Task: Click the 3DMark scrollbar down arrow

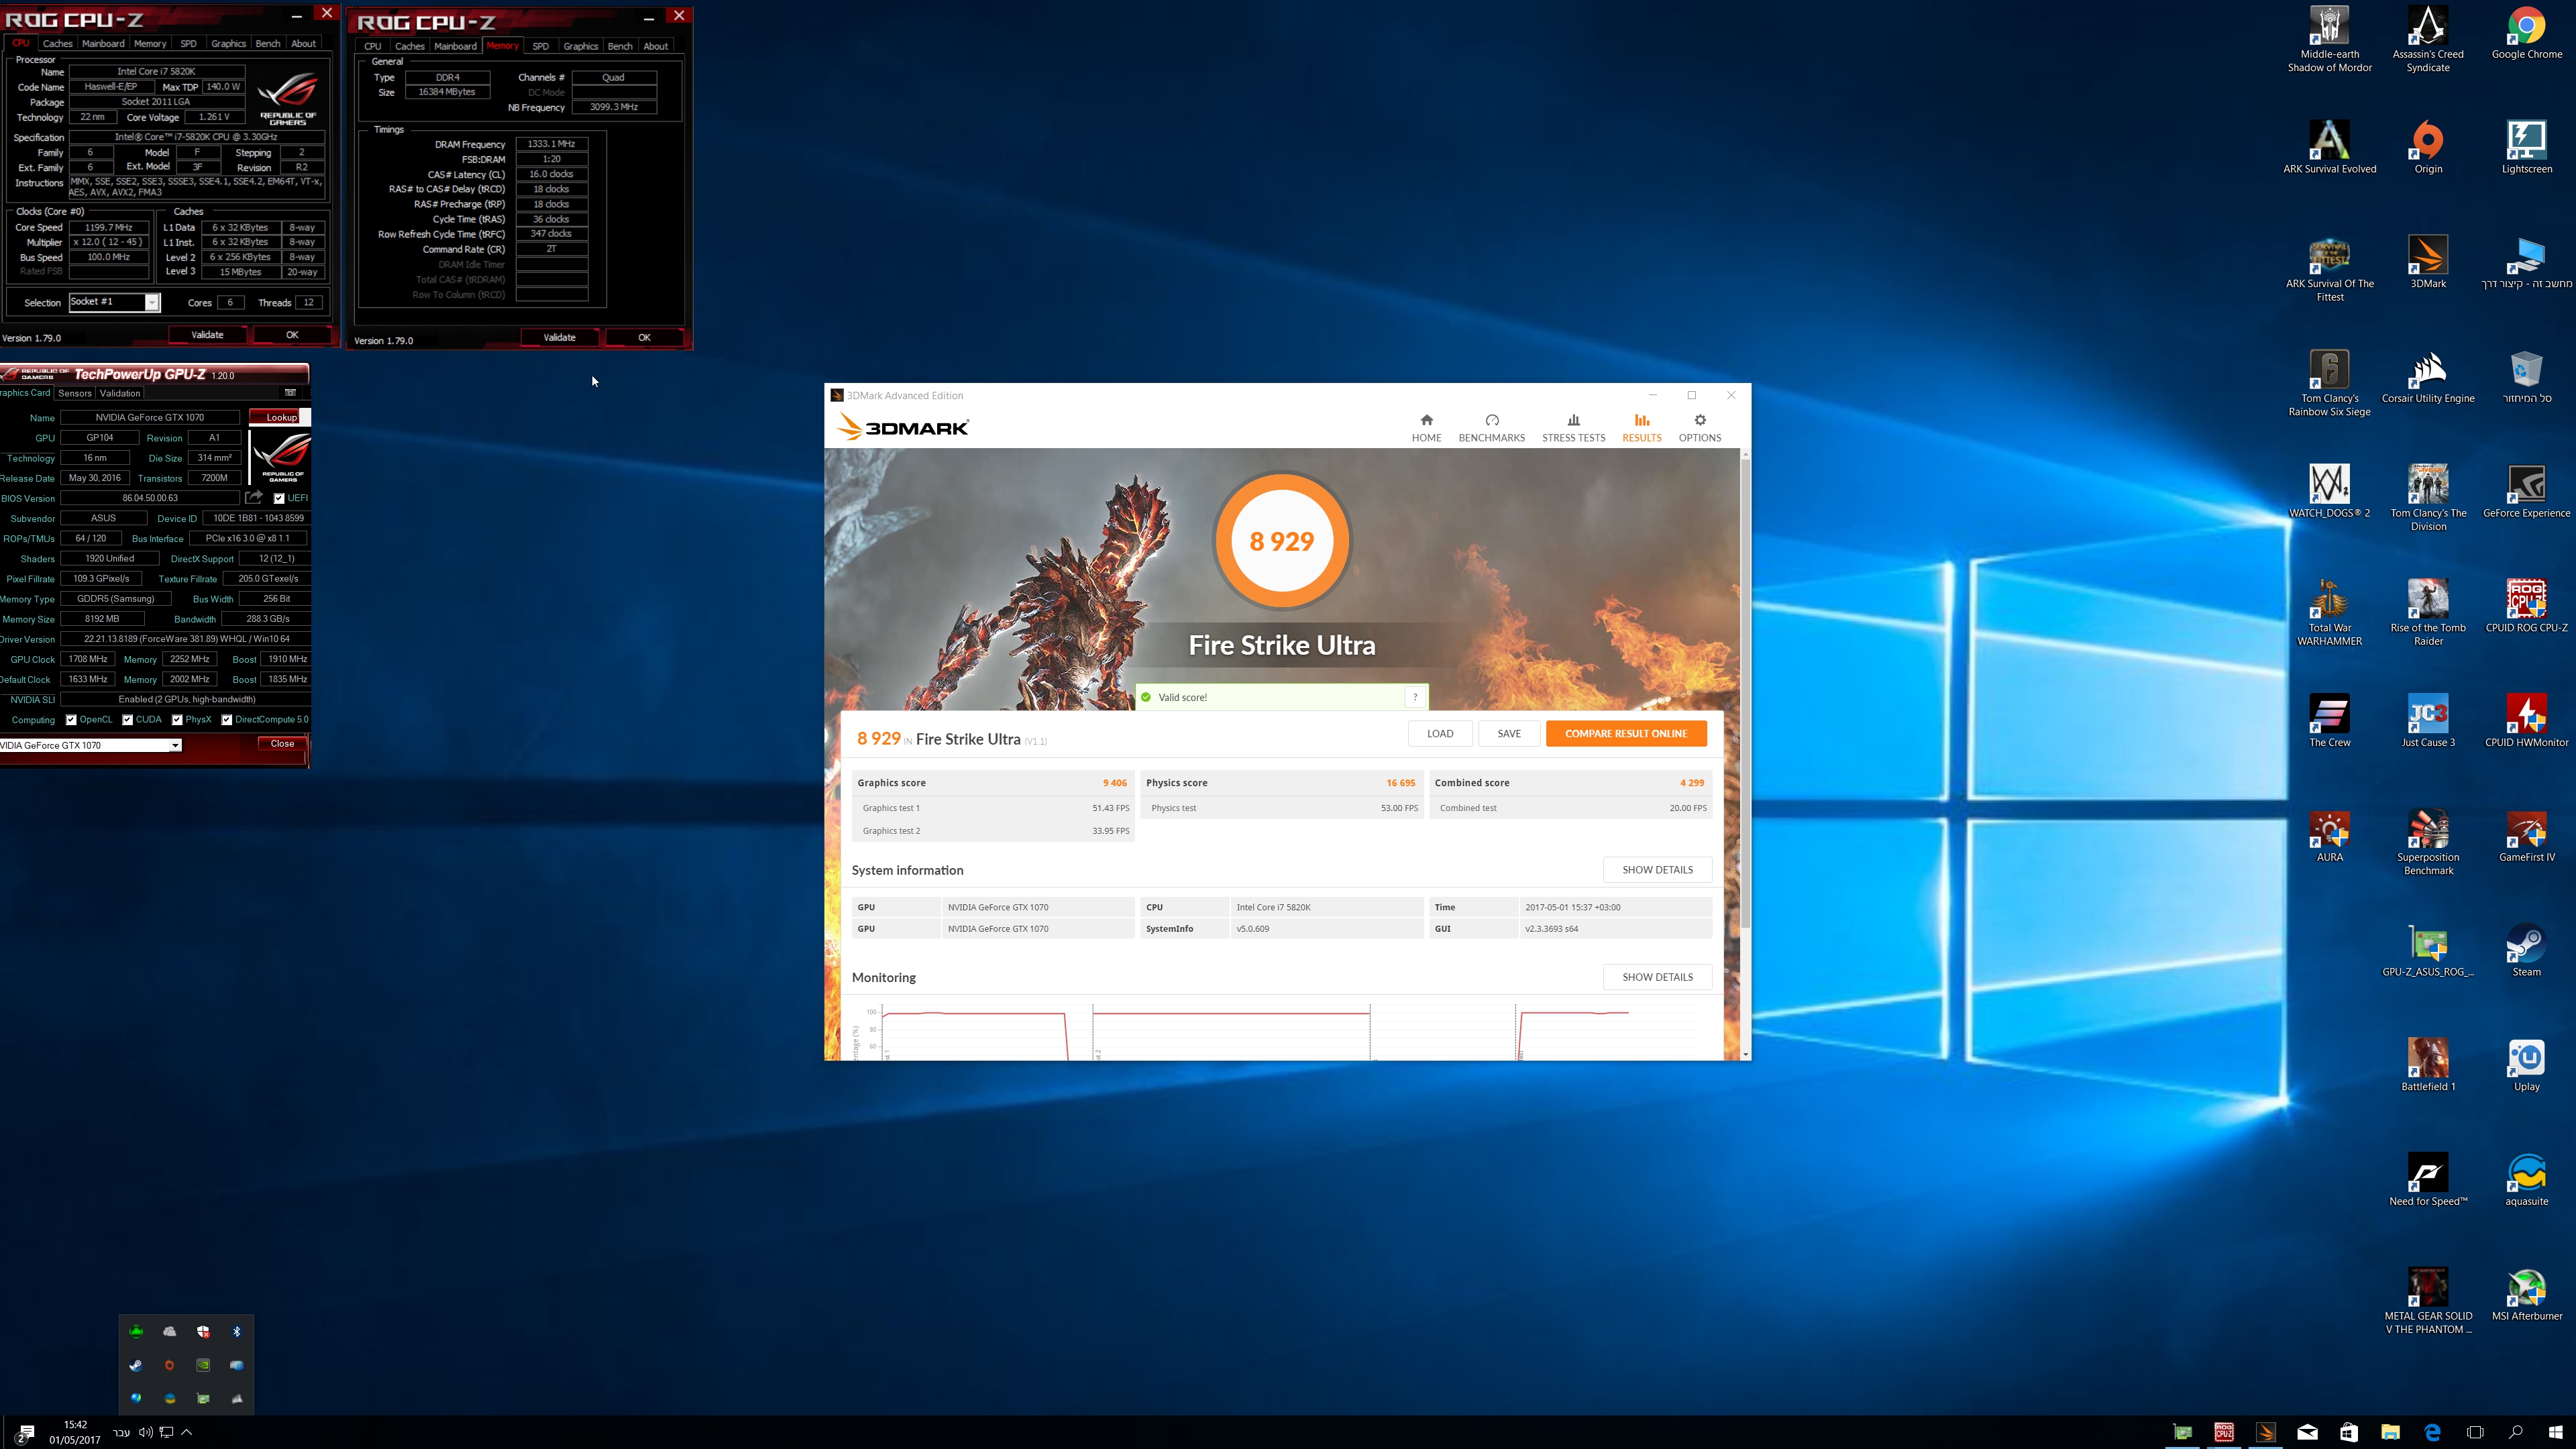Action: tap(1745, 1054)
